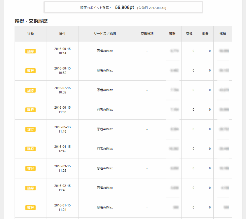Click the 獲得 badge for 2016-09-15

tap(30, 51)
